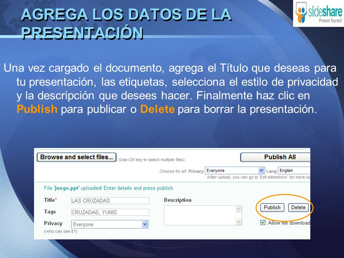
Task: Open the Lang English dropdown
Action: click(x=294, y=171)
